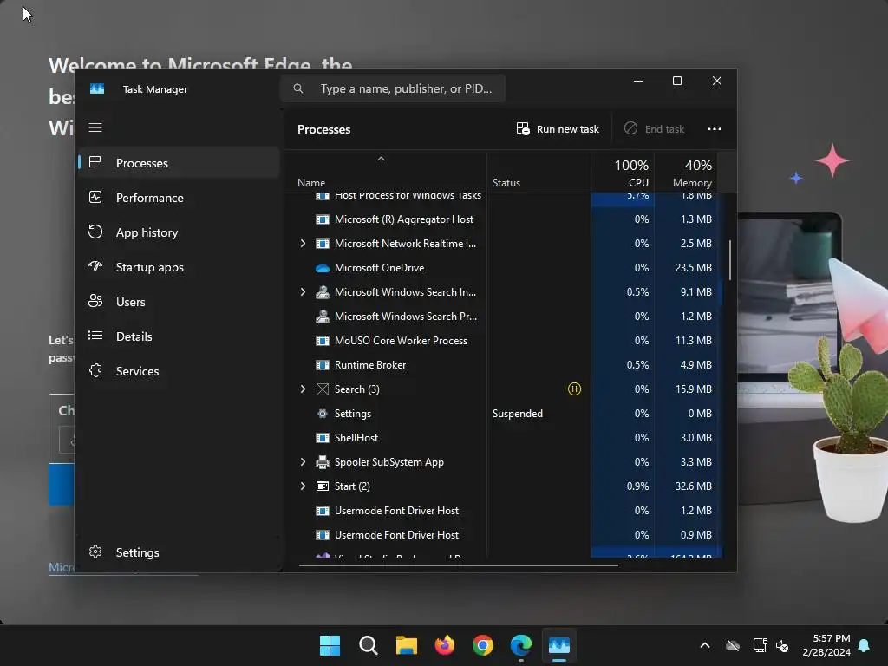
Task: Open the Processes page in the sidebar
Action: click(x=179, y=163)
